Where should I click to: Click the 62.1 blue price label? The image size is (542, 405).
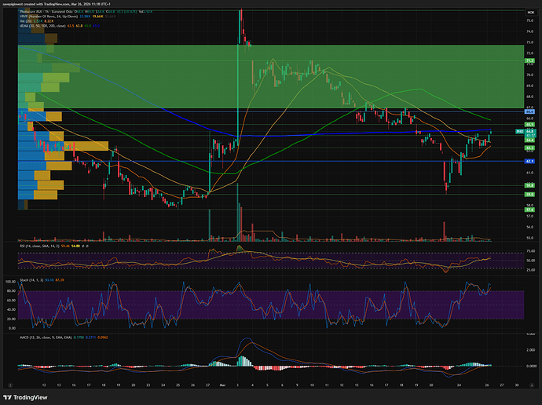point(530,161)
